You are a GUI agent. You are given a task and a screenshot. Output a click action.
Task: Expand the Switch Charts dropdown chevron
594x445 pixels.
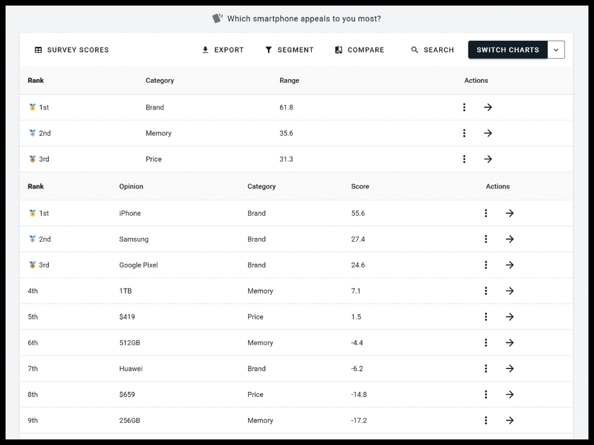(x=556, y=49)
